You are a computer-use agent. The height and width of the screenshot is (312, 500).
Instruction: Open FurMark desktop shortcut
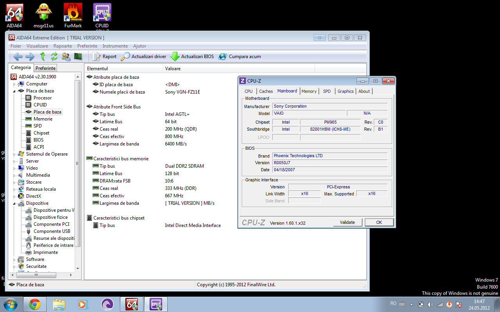point(73,16)
